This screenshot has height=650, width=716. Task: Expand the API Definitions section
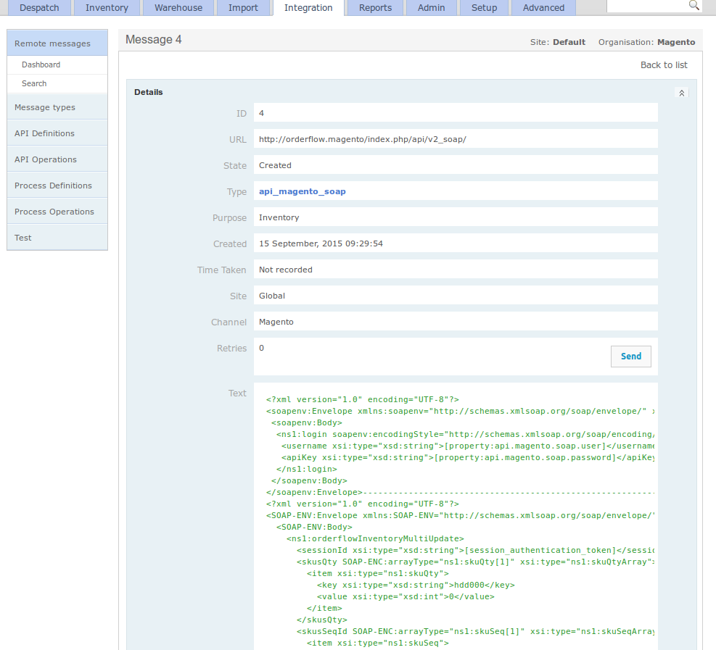click(x=44, y=133)
